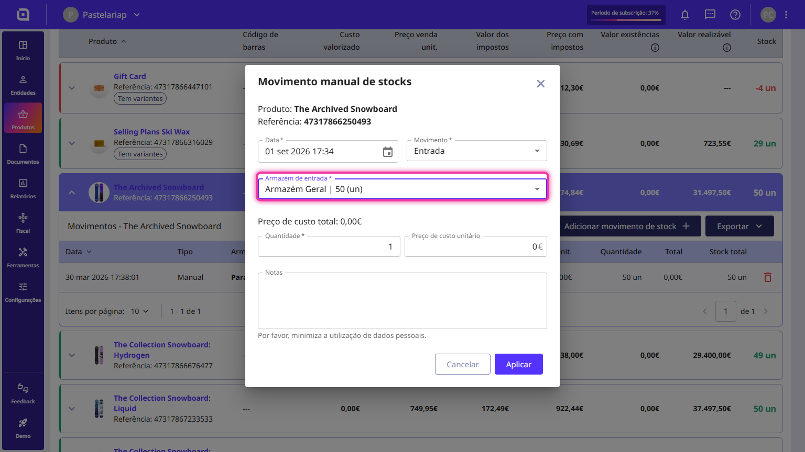Open notifications bell icon

tap(684, 15)
